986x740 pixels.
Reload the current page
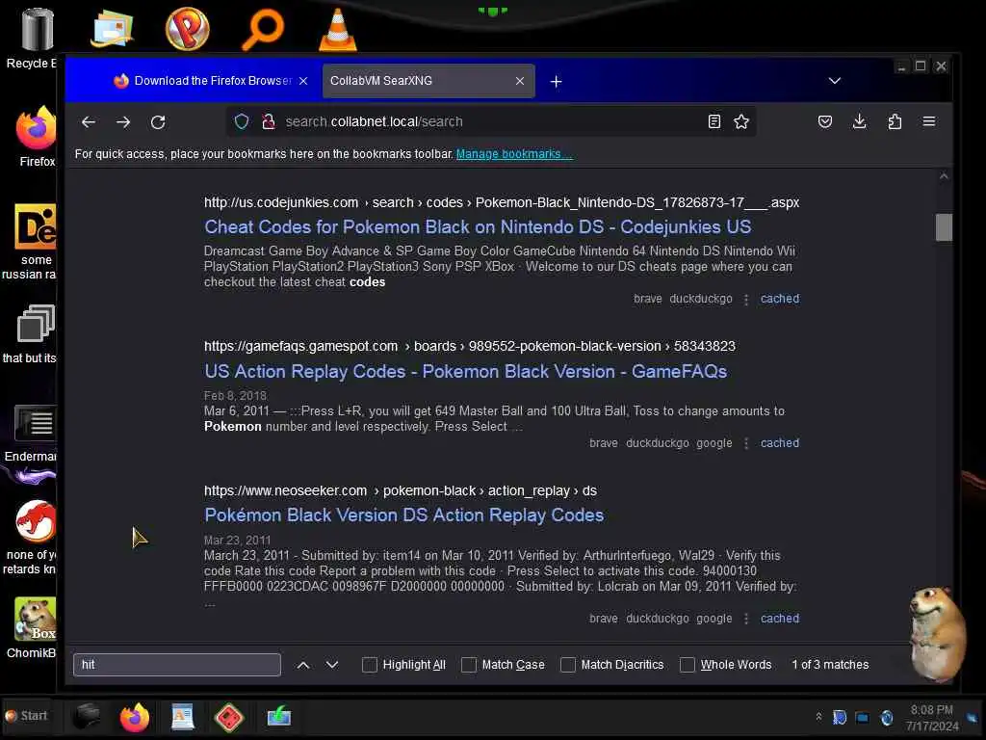(158, 122)
